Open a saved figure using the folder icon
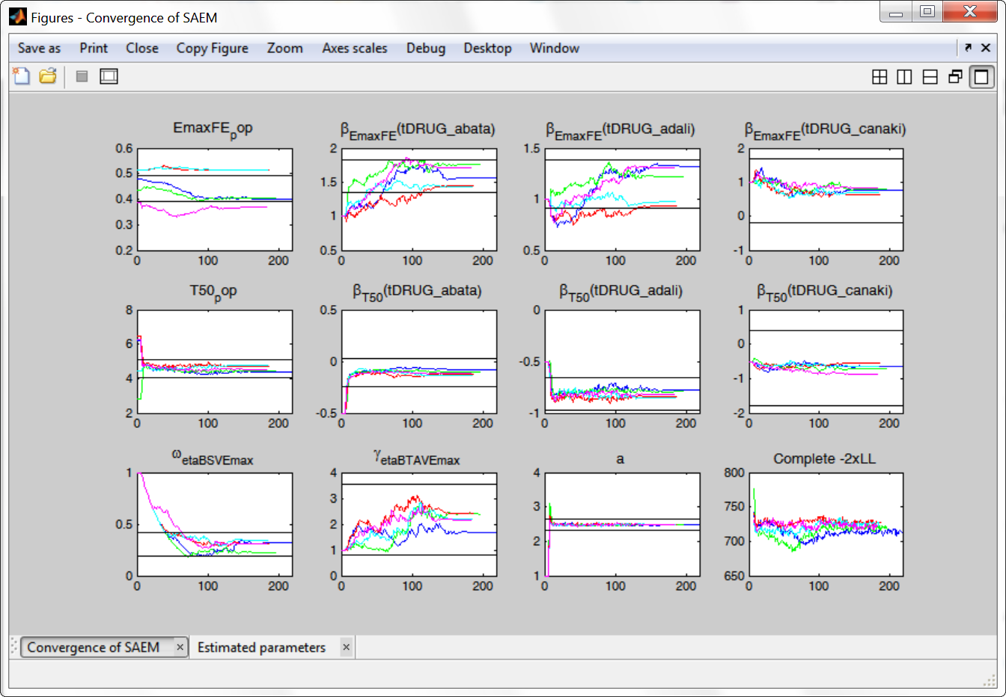The width and height of the screenshot is (1006, 697). (x=47, y=76)
